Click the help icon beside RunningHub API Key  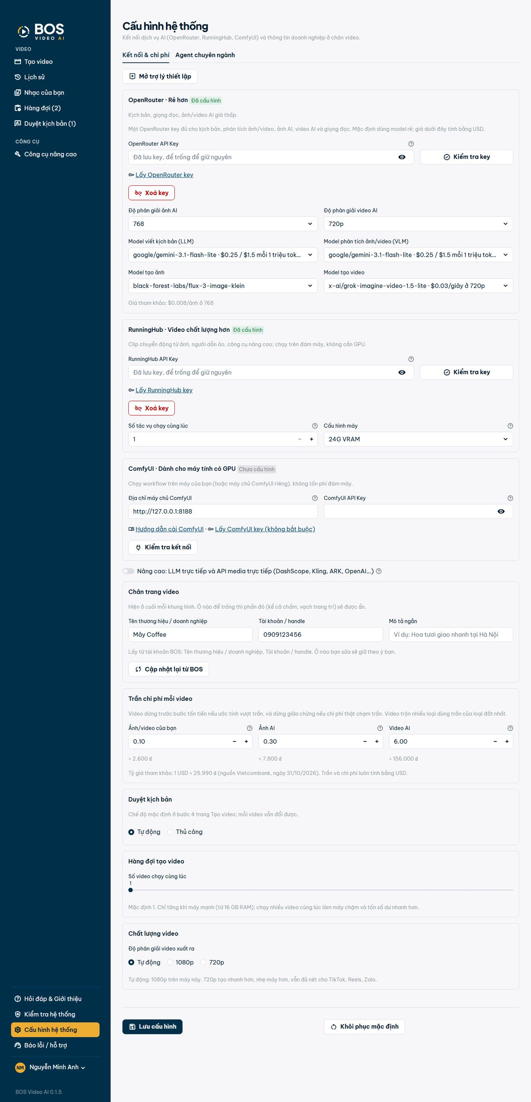click(411, 359)
